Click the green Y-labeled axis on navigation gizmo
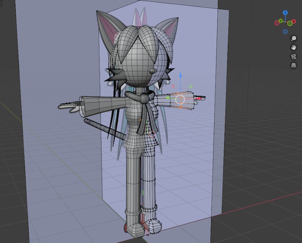Viewport: 302px width, 243px height. 281,21
